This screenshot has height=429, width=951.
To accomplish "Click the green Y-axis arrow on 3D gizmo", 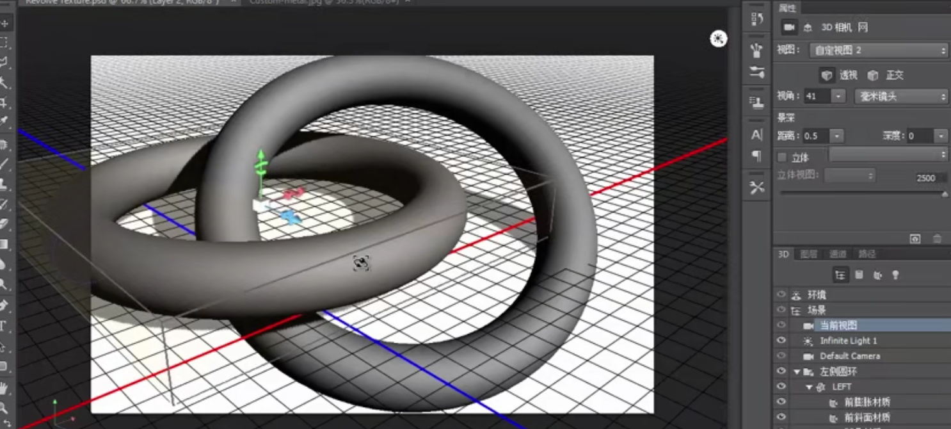I will coord(260,156).
